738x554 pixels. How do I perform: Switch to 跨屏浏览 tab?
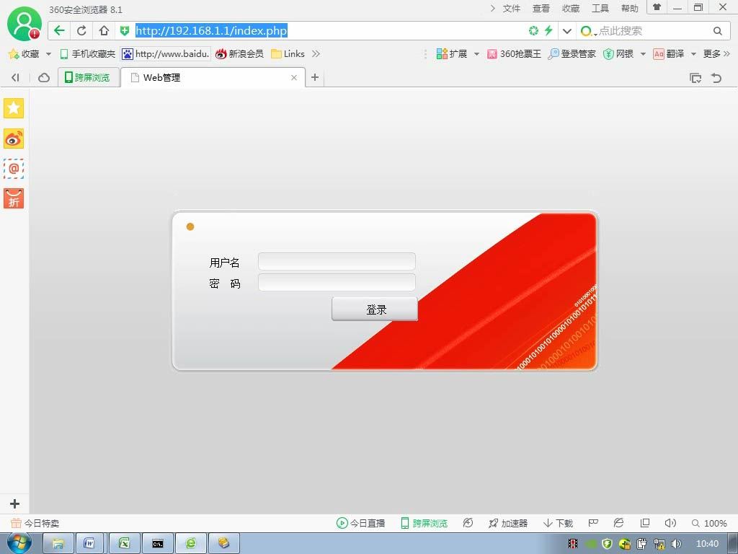click(x=87, y=77)
